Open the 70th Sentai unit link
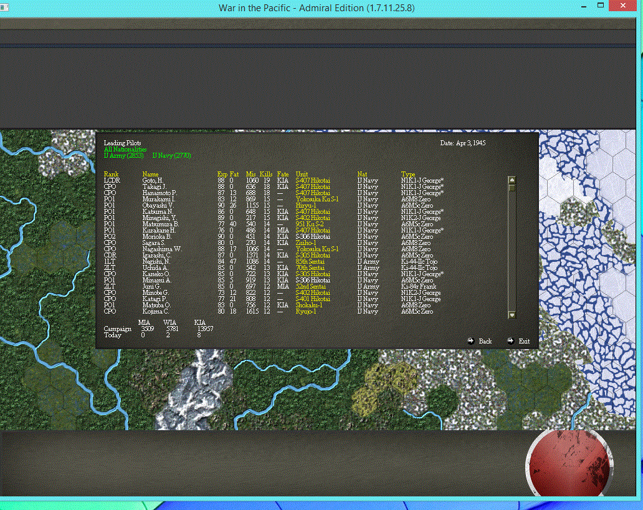Viewport: 643px width, 510px height. pos(310,268)
